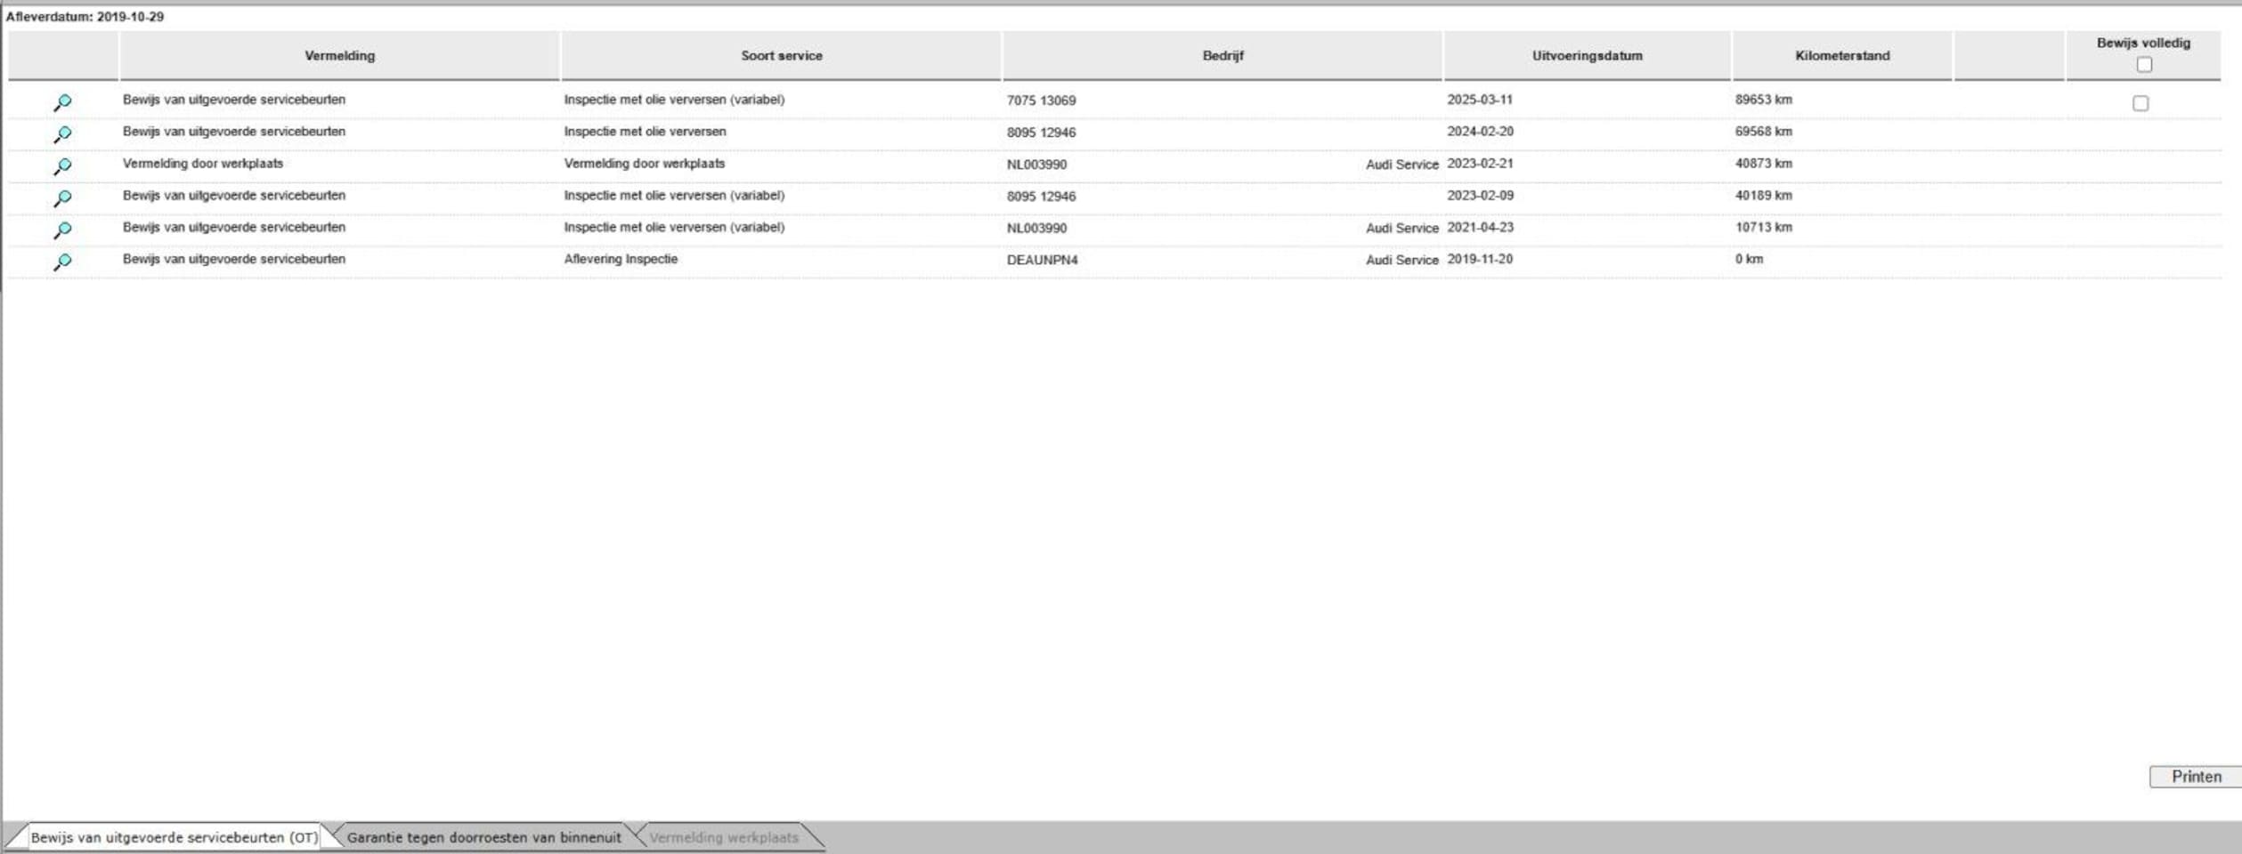Select the NL003990 entry dated 2023-02-21

click(x=1036, y=165)
